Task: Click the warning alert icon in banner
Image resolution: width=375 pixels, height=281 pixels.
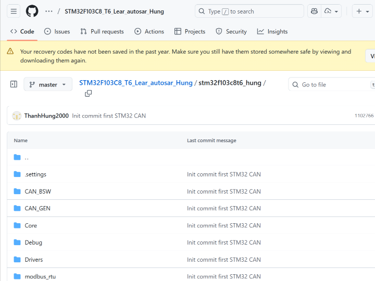Action: pyautogui.click(x=10, y=52)
